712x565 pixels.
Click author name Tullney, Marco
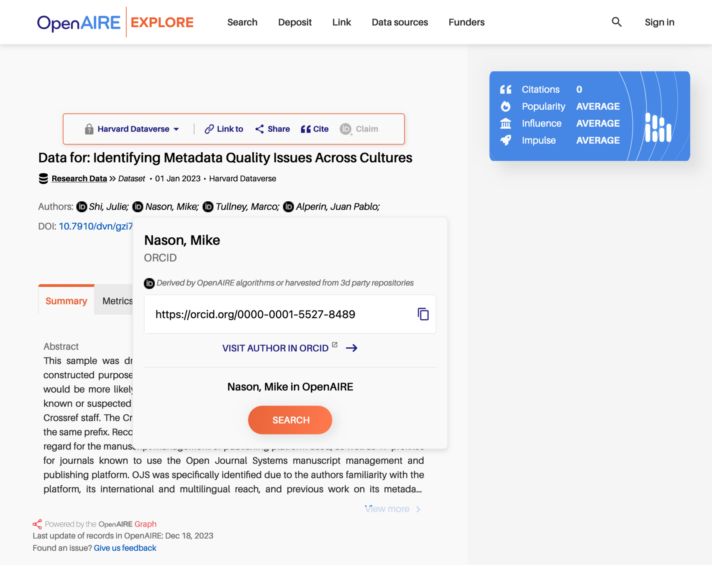(x=247, y=207)
